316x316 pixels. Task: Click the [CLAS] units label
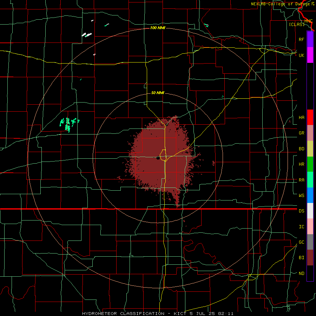297,24
